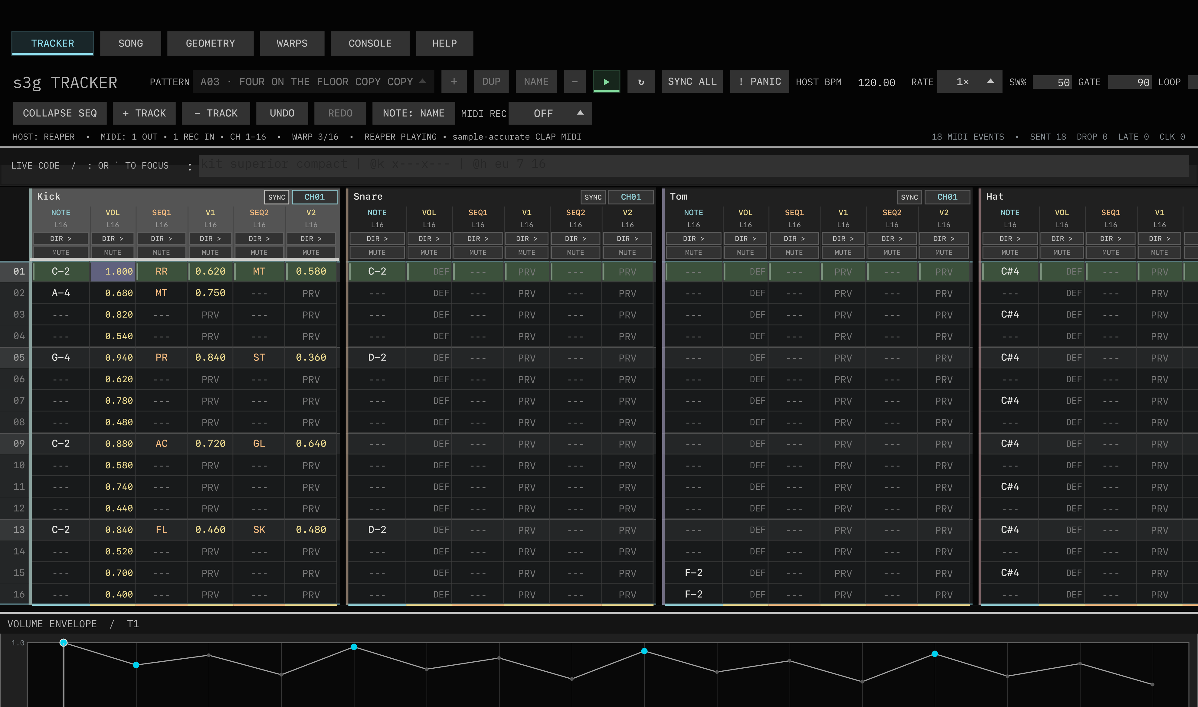Select the Kick SEQ2 cell GL
This screenshot has height=707, width=1198.
[x=259, y=444]
